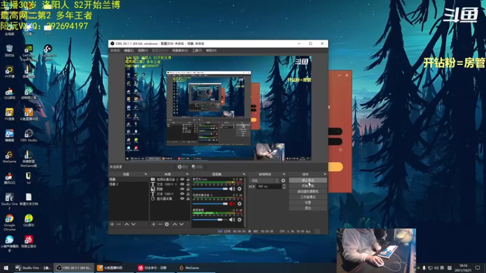
Task: Move the source up in the list
Action: point(175,224)
